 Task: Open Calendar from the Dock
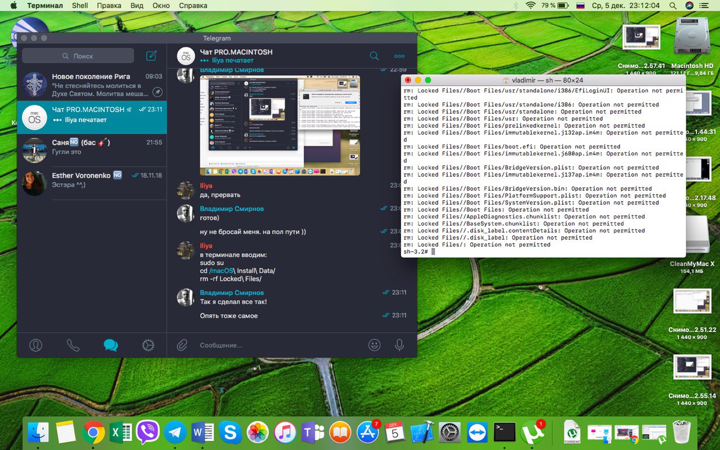click(395, 433)
